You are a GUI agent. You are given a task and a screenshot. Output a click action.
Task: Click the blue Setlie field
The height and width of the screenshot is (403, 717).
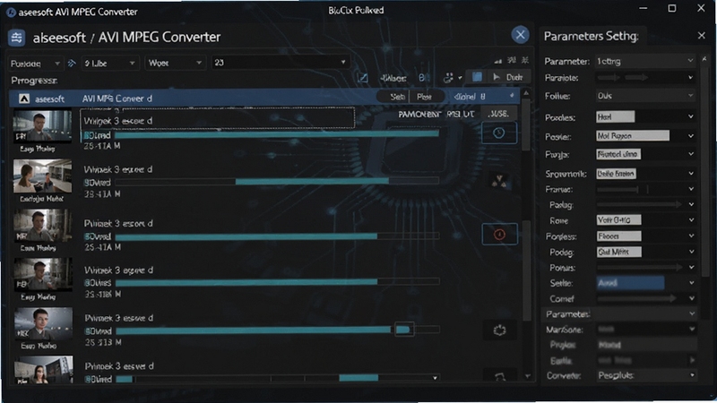point(630,283)
